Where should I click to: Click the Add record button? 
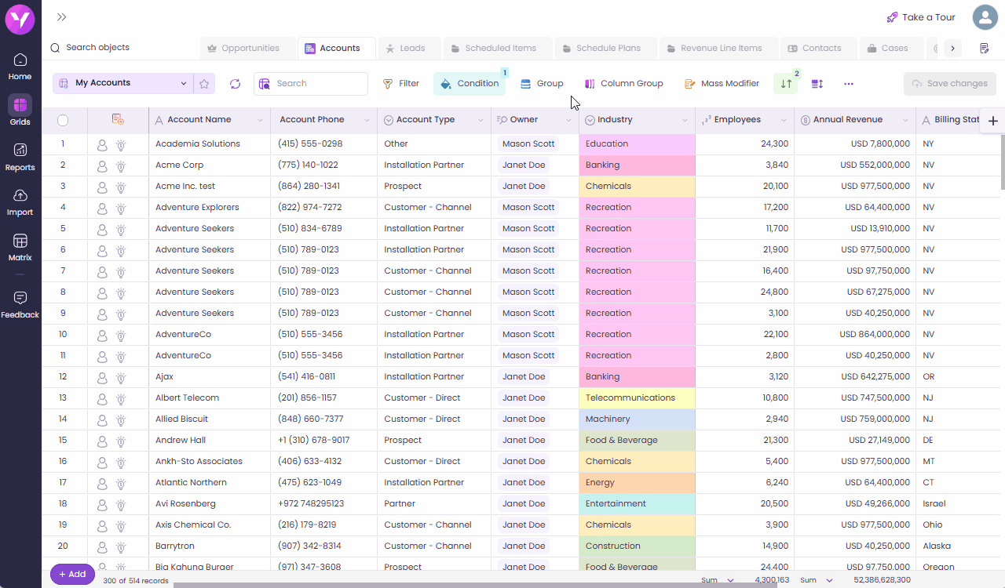tap(72, 574)
